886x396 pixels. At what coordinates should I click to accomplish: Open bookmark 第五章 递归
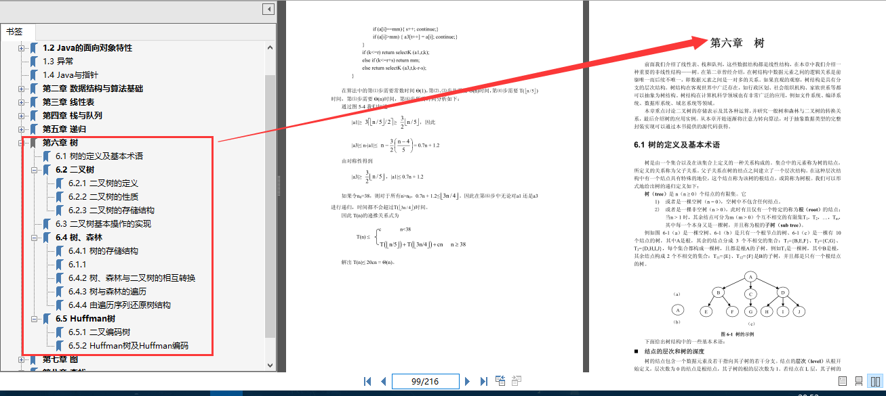pyautogui.click(x=64, y=129)
